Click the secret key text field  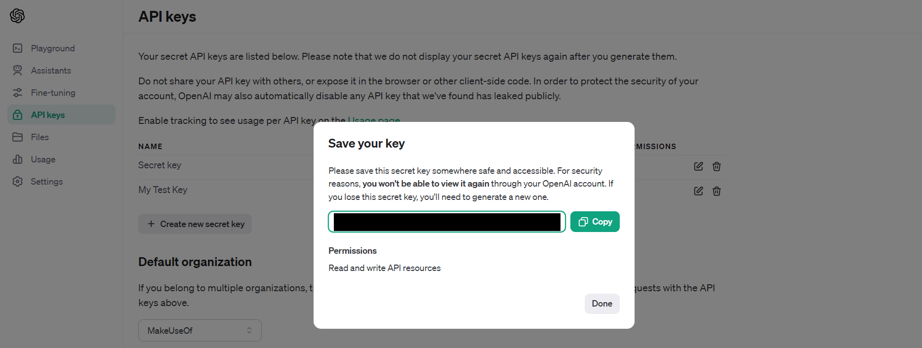tap(446, 222)
